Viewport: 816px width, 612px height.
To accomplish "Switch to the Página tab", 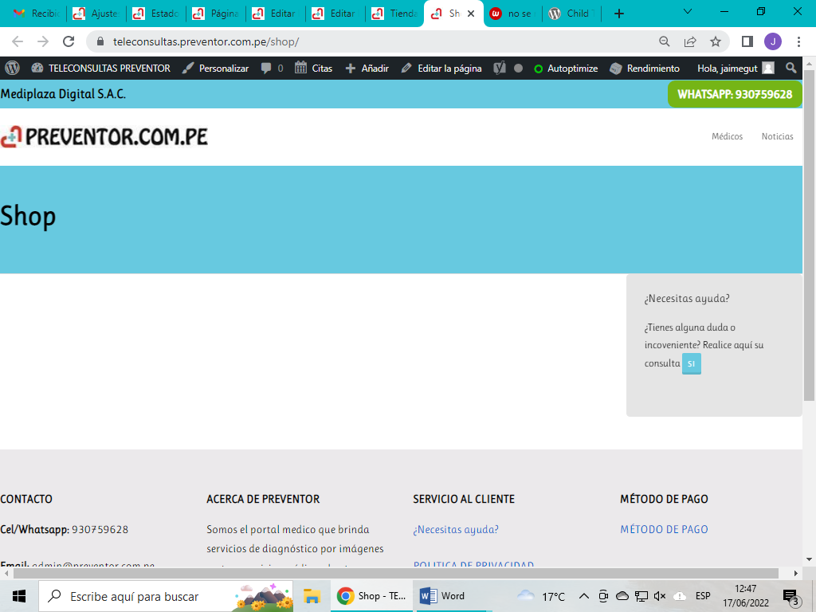I will click(216, 14).
